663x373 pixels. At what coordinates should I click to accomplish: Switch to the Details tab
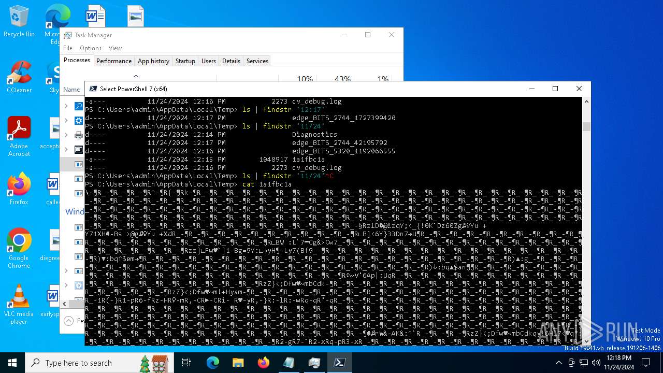[x=231, y=61]
